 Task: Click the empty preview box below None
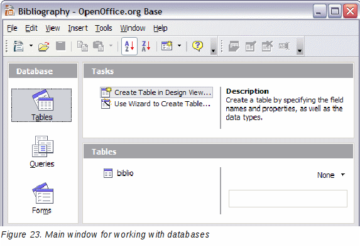pos(288,199)
